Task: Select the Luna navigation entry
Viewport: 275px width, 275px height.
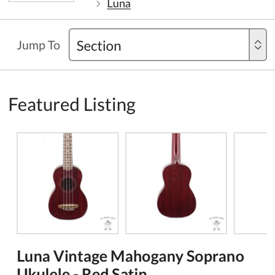Action: [119, 3]
